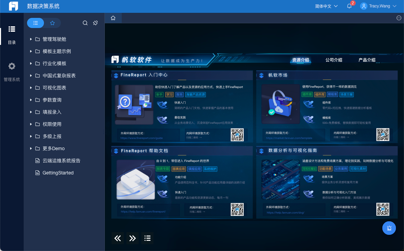Open the 简体中文 language dropdown
Viewport: 404px width, 251px height.
pyautogui.click(x=326, y=6)
